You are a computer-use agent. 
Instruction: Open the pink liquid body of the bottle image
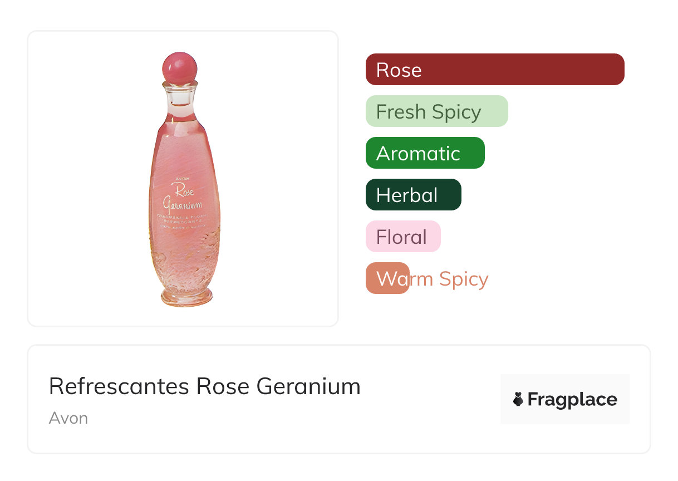coord(184,150)
